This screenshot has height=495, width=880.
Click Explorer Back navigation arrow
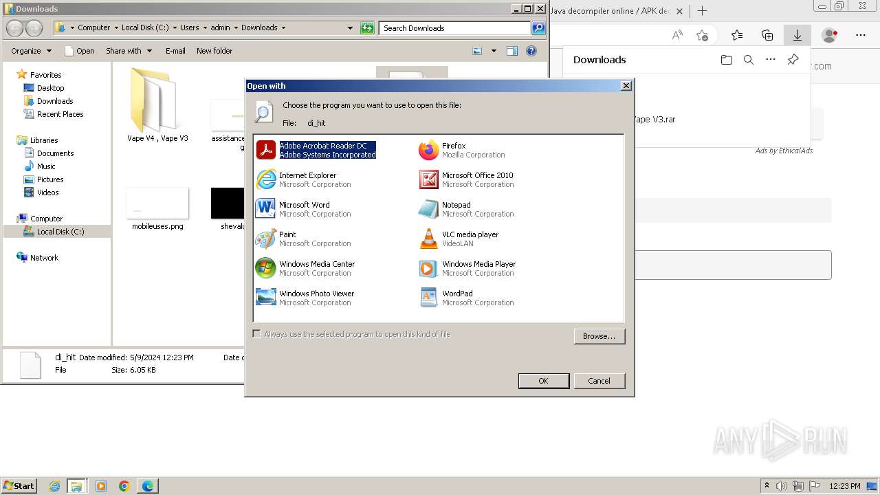click(14, 28)
